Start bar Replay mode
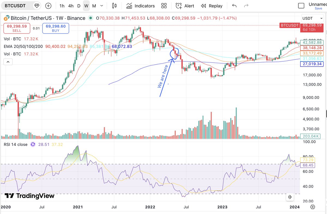The height and width of the screenshot is (214, 327). [x=212, y=6]
